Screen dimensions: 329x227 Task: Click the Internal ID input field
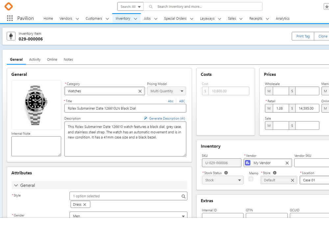click(223, 216)
